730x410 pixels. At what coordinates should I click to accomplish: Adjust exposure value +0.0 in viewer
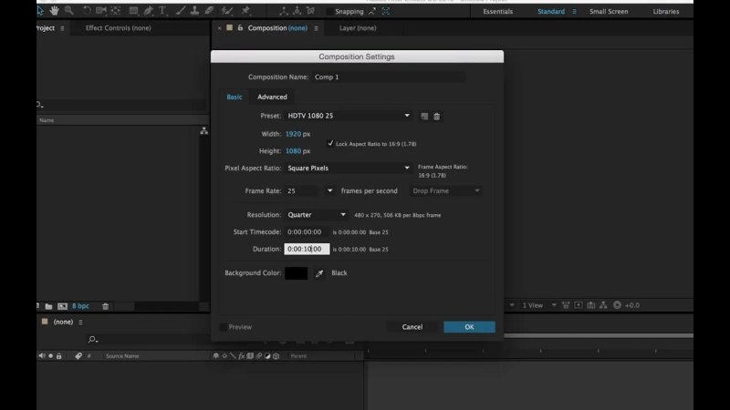click(631, 305)
